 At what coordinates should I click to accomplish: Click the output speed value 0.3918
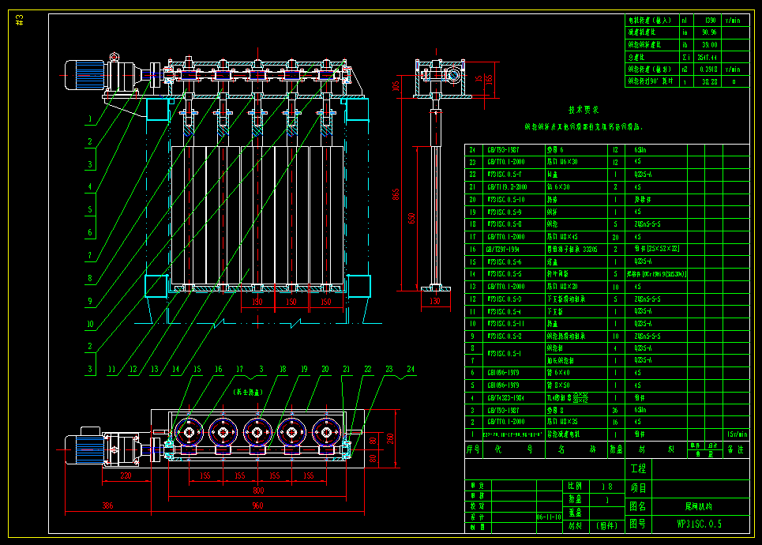click(x=709, y=70)
